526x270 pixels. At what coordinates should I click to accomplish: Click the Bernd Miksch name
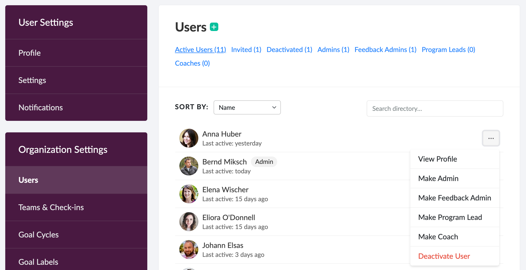click(224, 162)
